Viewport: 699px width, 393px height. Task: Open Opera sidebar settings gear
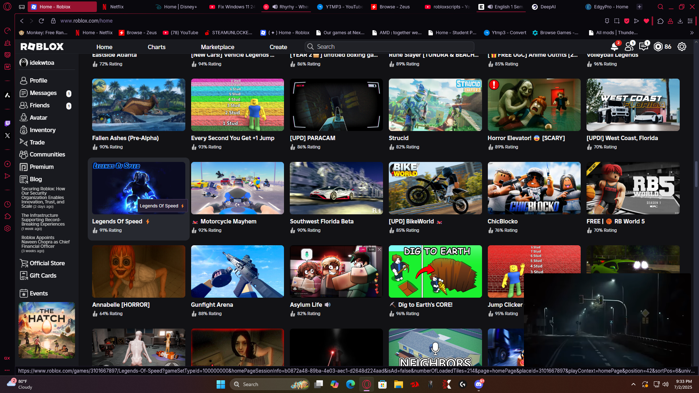coord(7,229)
